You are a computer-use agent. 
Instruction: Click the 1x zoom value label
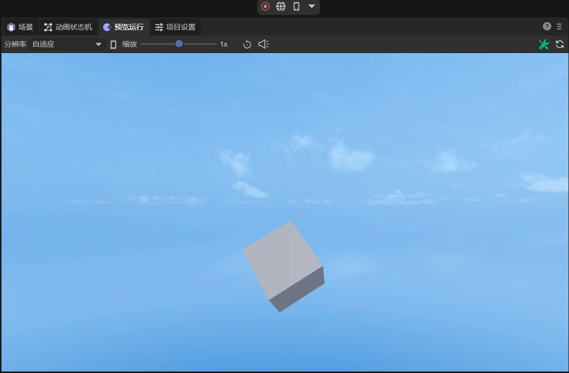coord(223,44)
